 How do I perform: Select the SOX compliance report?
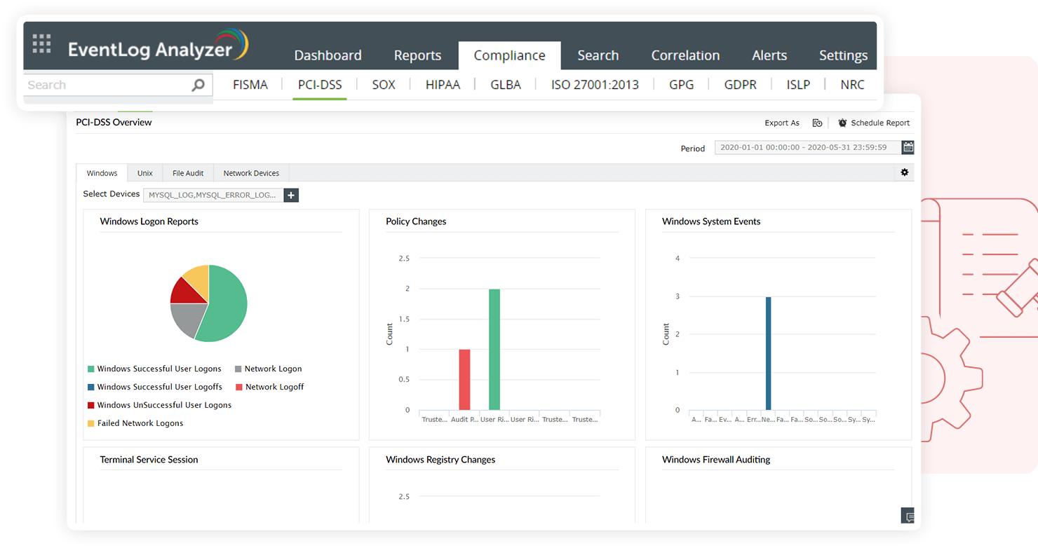coord(384,85)
